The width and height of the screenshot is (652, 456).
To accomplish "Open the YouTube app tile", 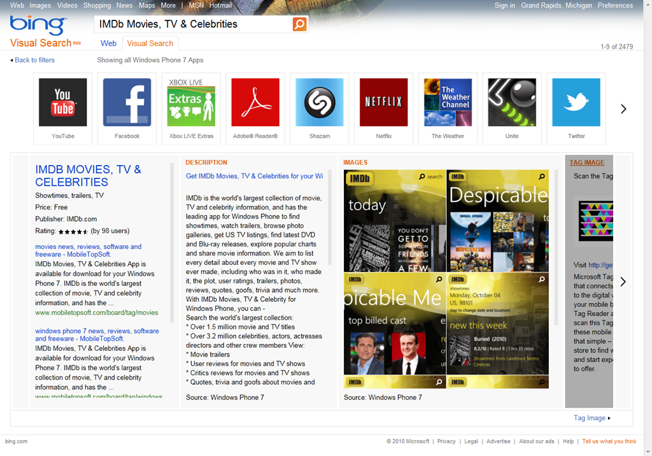I will point(63,103).
